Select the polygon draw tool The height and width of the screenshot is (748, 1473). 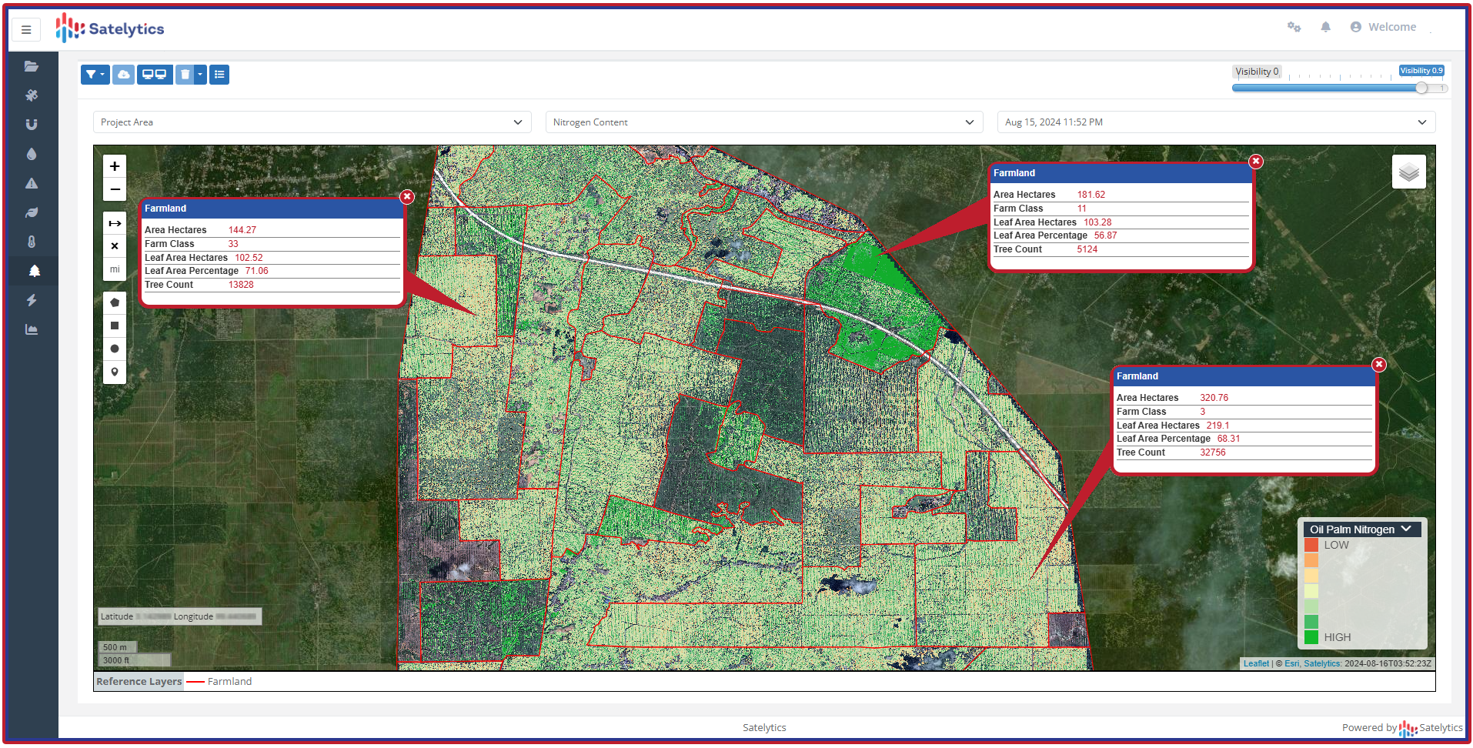tap(115, 302)
